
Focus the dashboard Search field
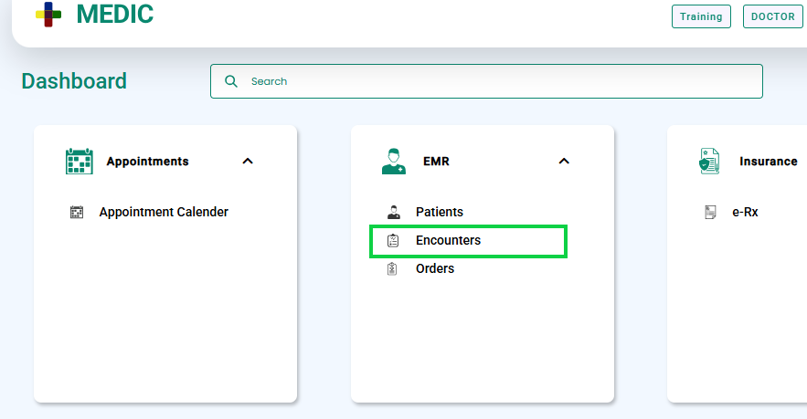(x=486, y=81)
